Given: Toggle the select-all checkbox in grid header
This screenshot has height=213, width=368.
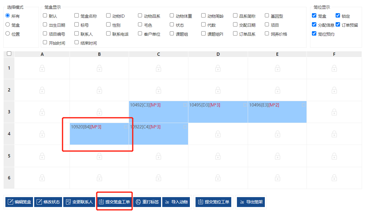Looking at the screenshot, I should click(x=9, y=54).
